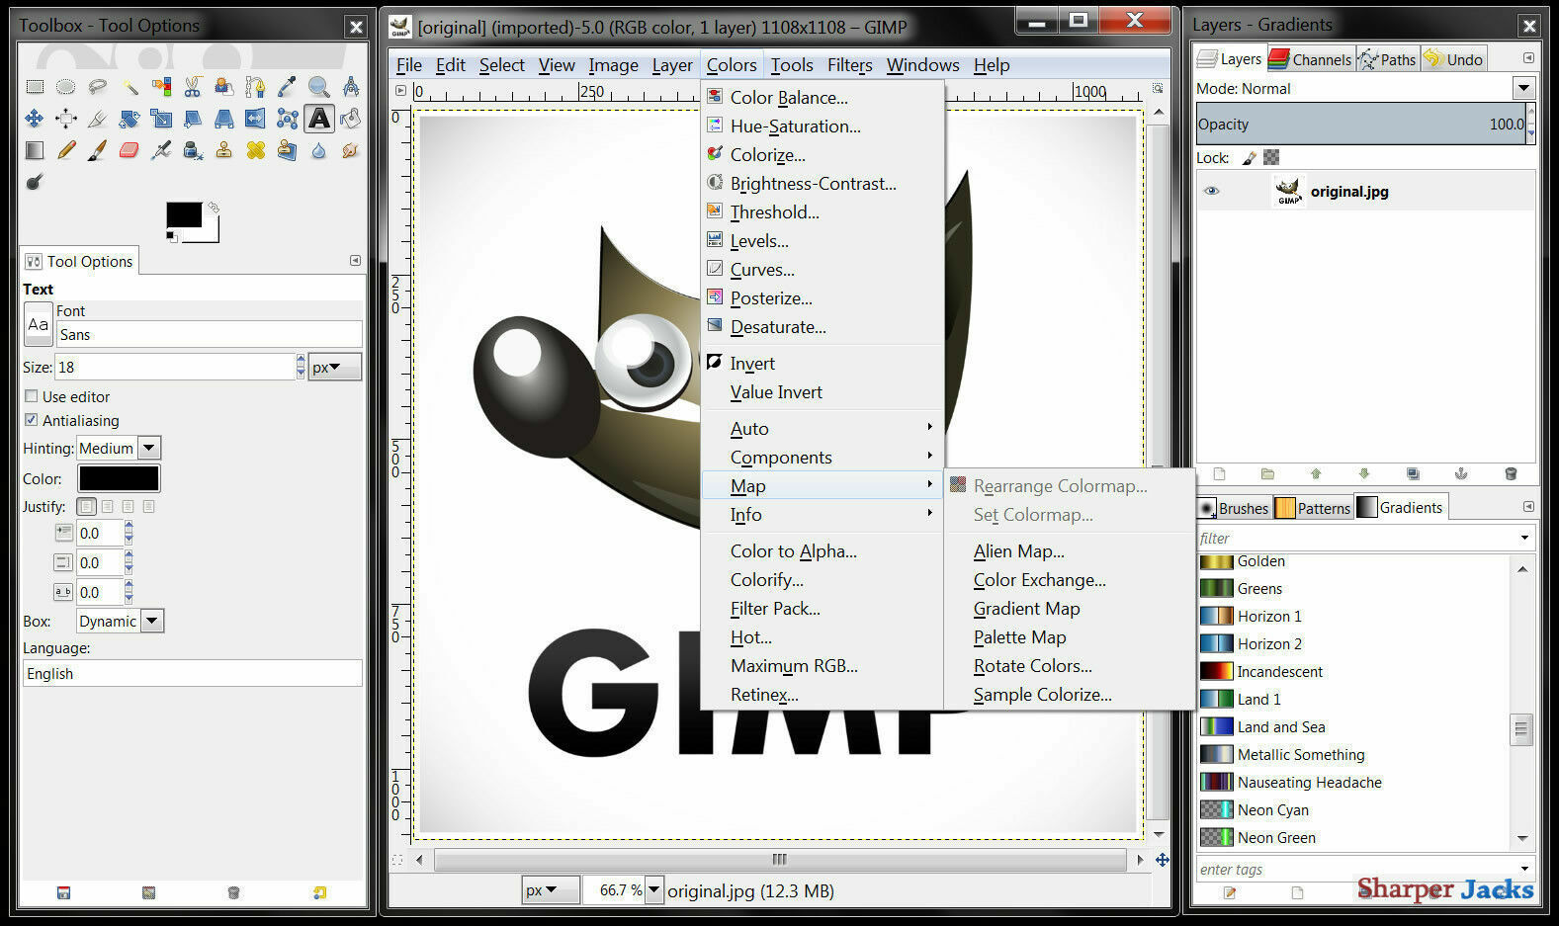Toggle the lock pixels paintbrush icon
This screenshot has width=1559, height=926.
[x=1250, y=157]
